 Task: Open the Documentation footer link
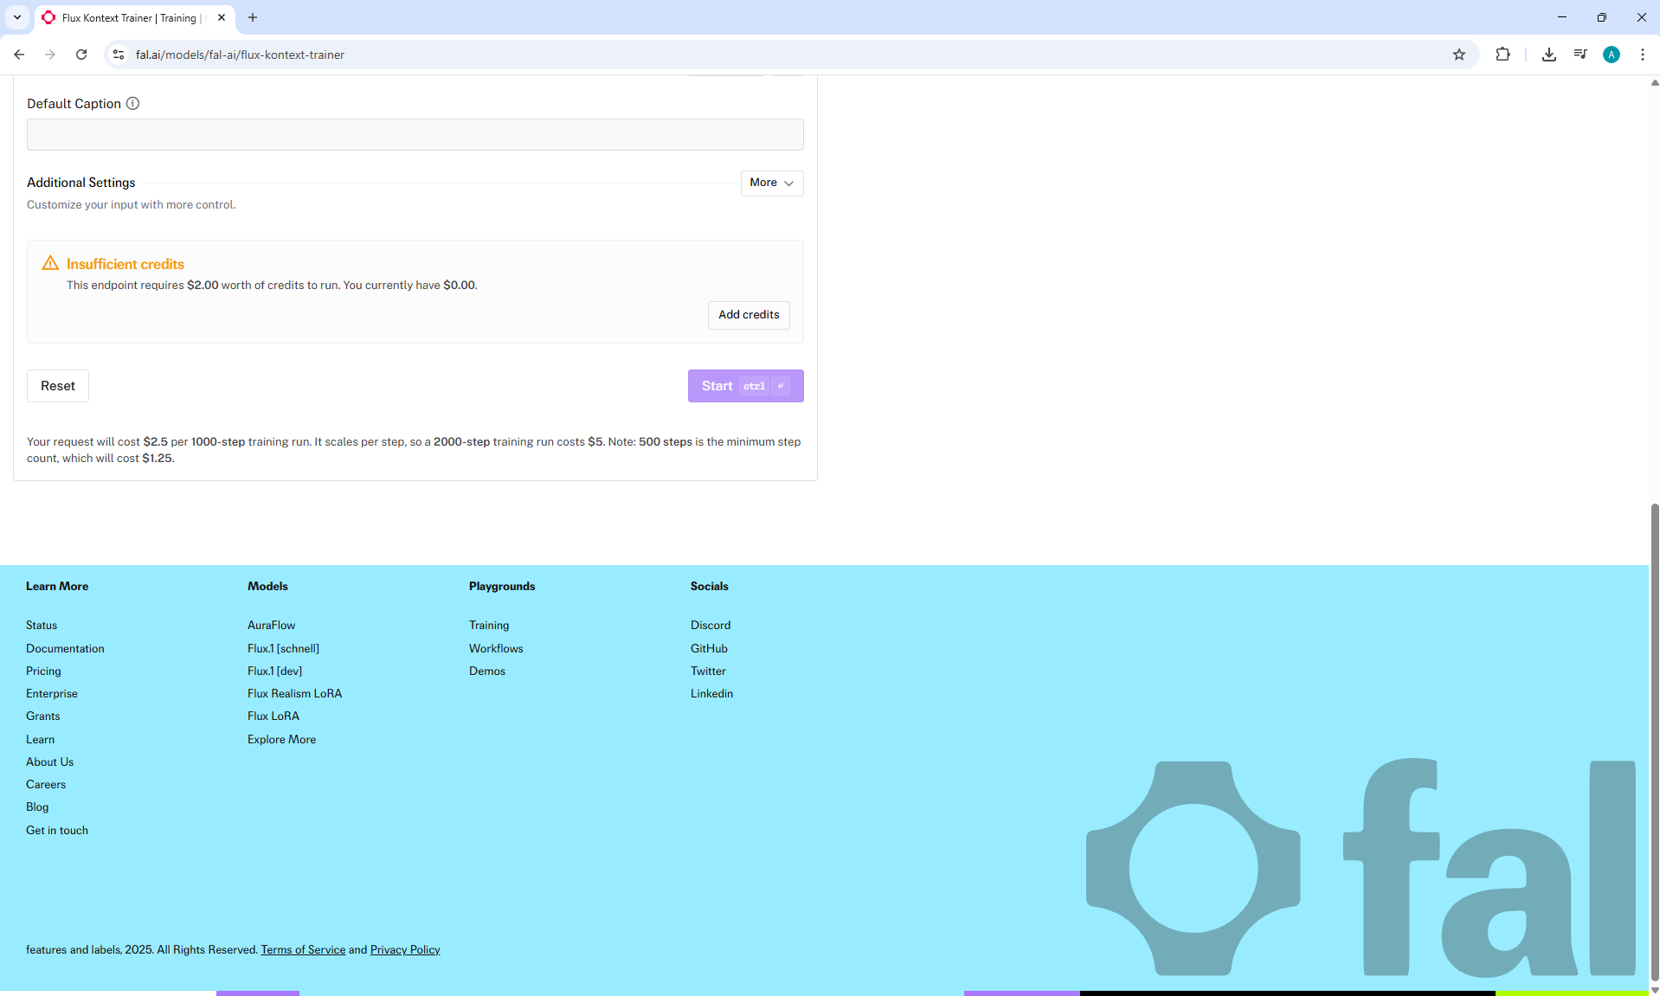65,648
